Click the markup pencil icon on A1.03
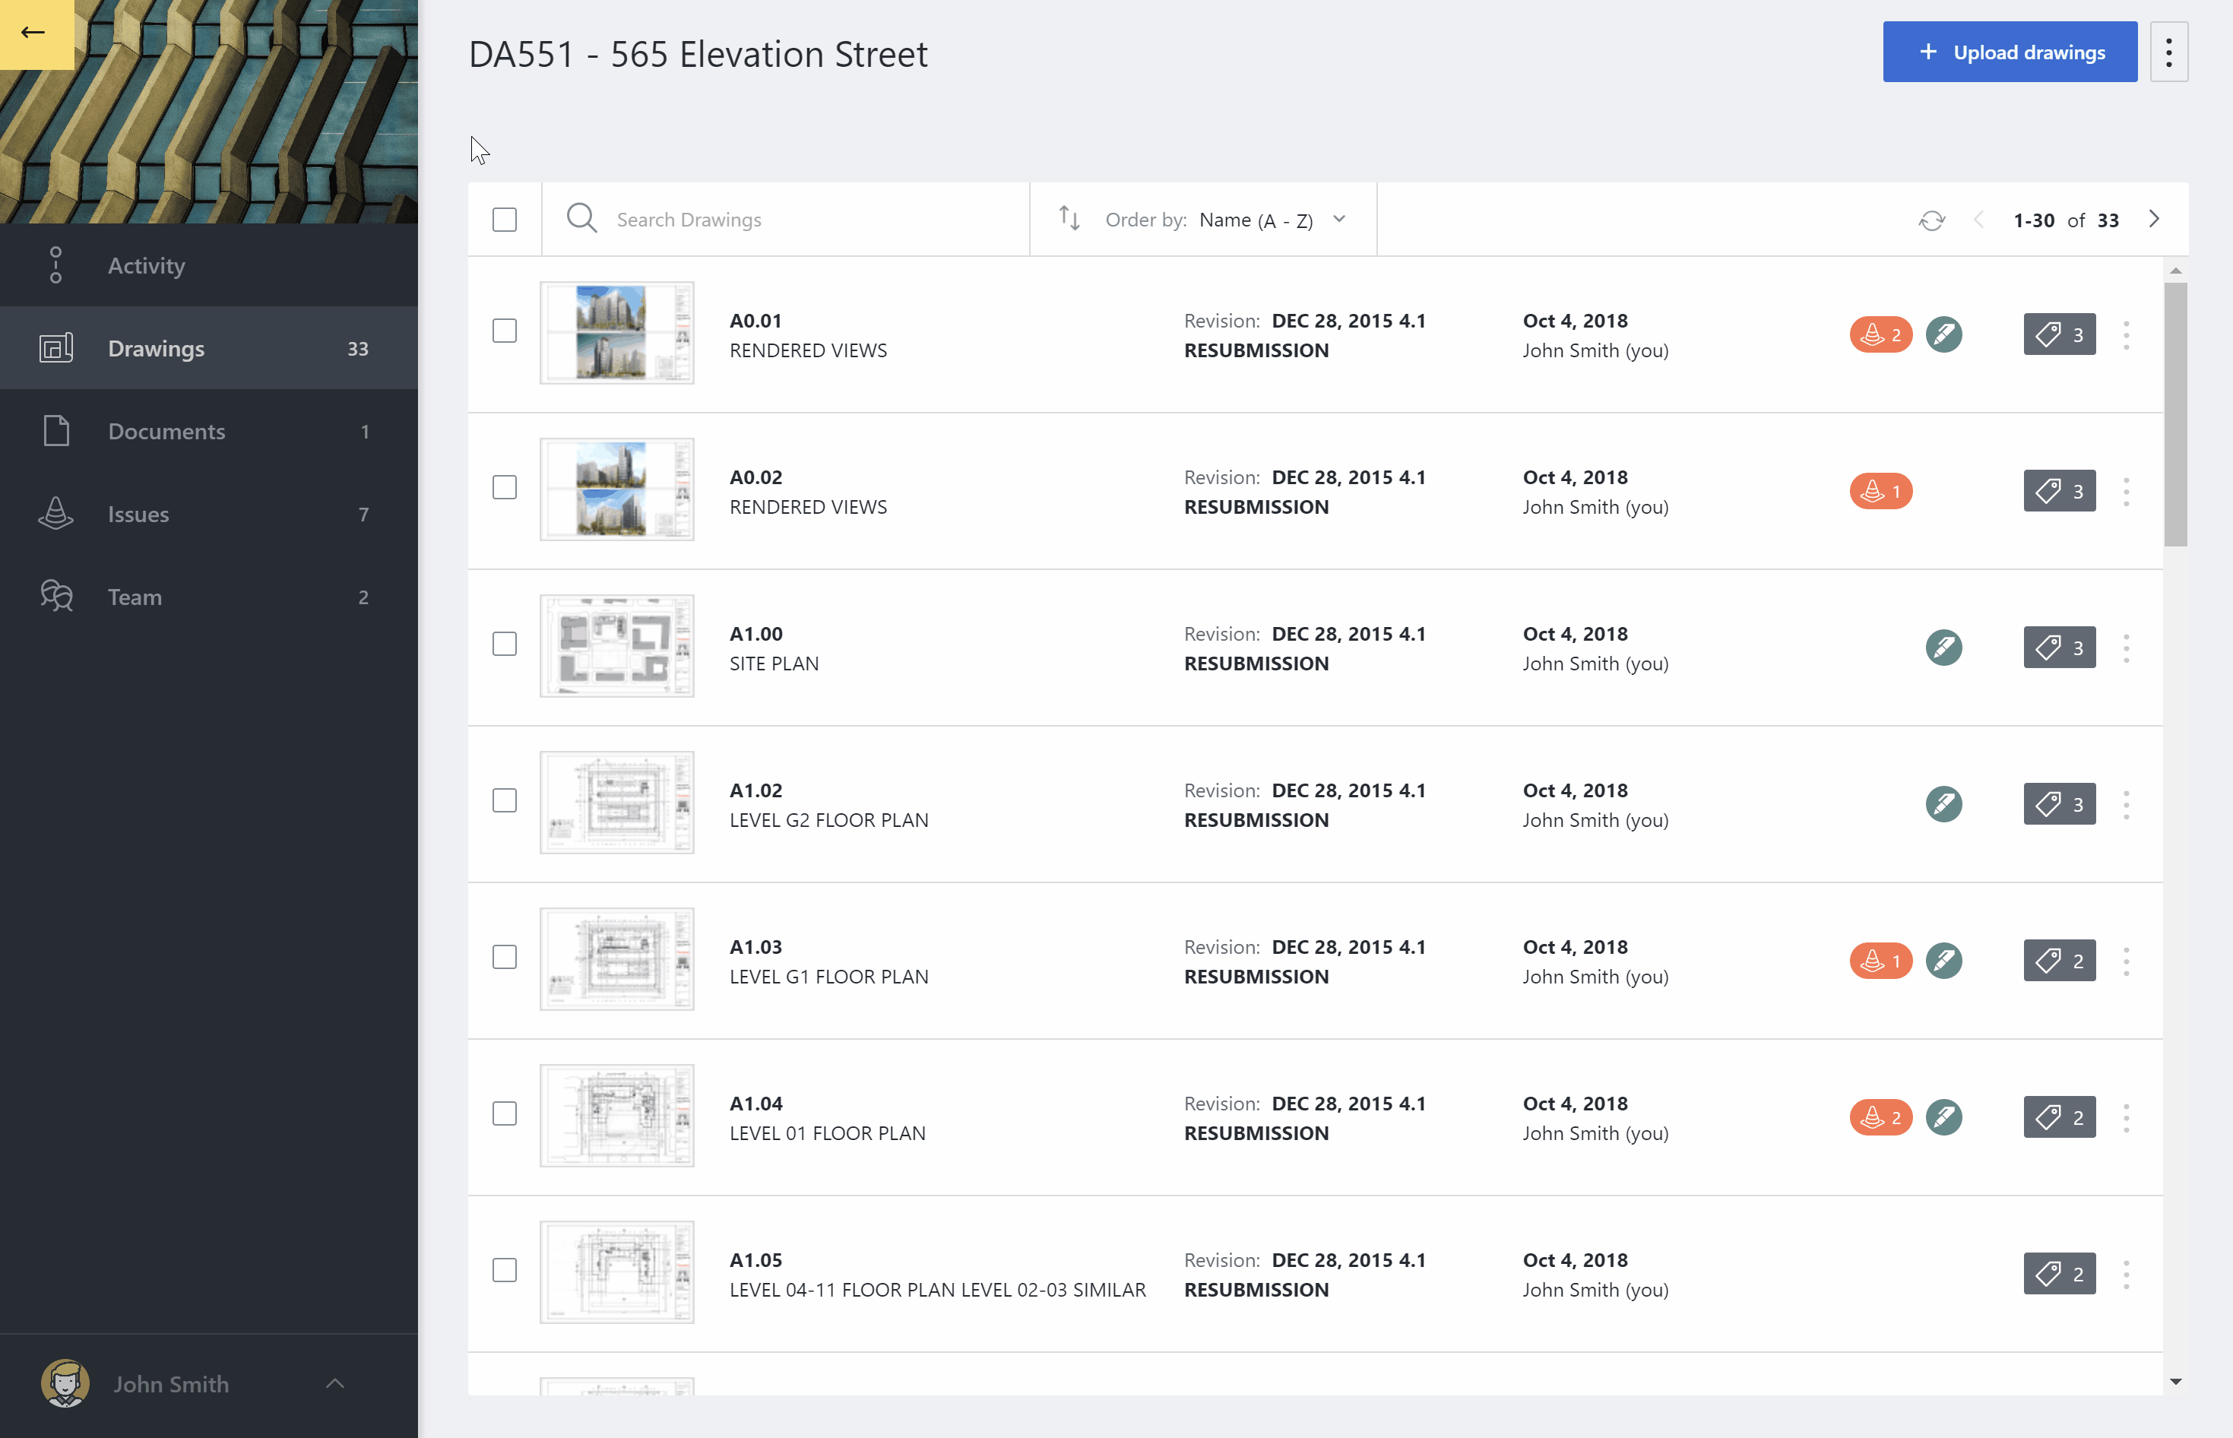The image size is (2233, 1438). (x=1943, y=961)
